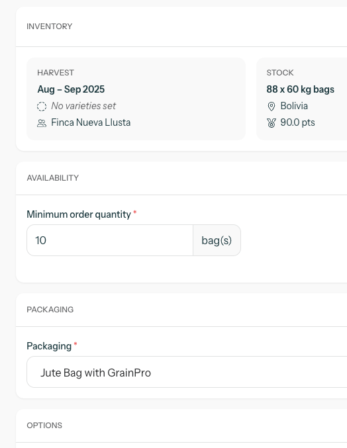347x448 pixels.
Task: Click the Finca Nueva Llusta producer name
Action: click(x=91, y=122)
